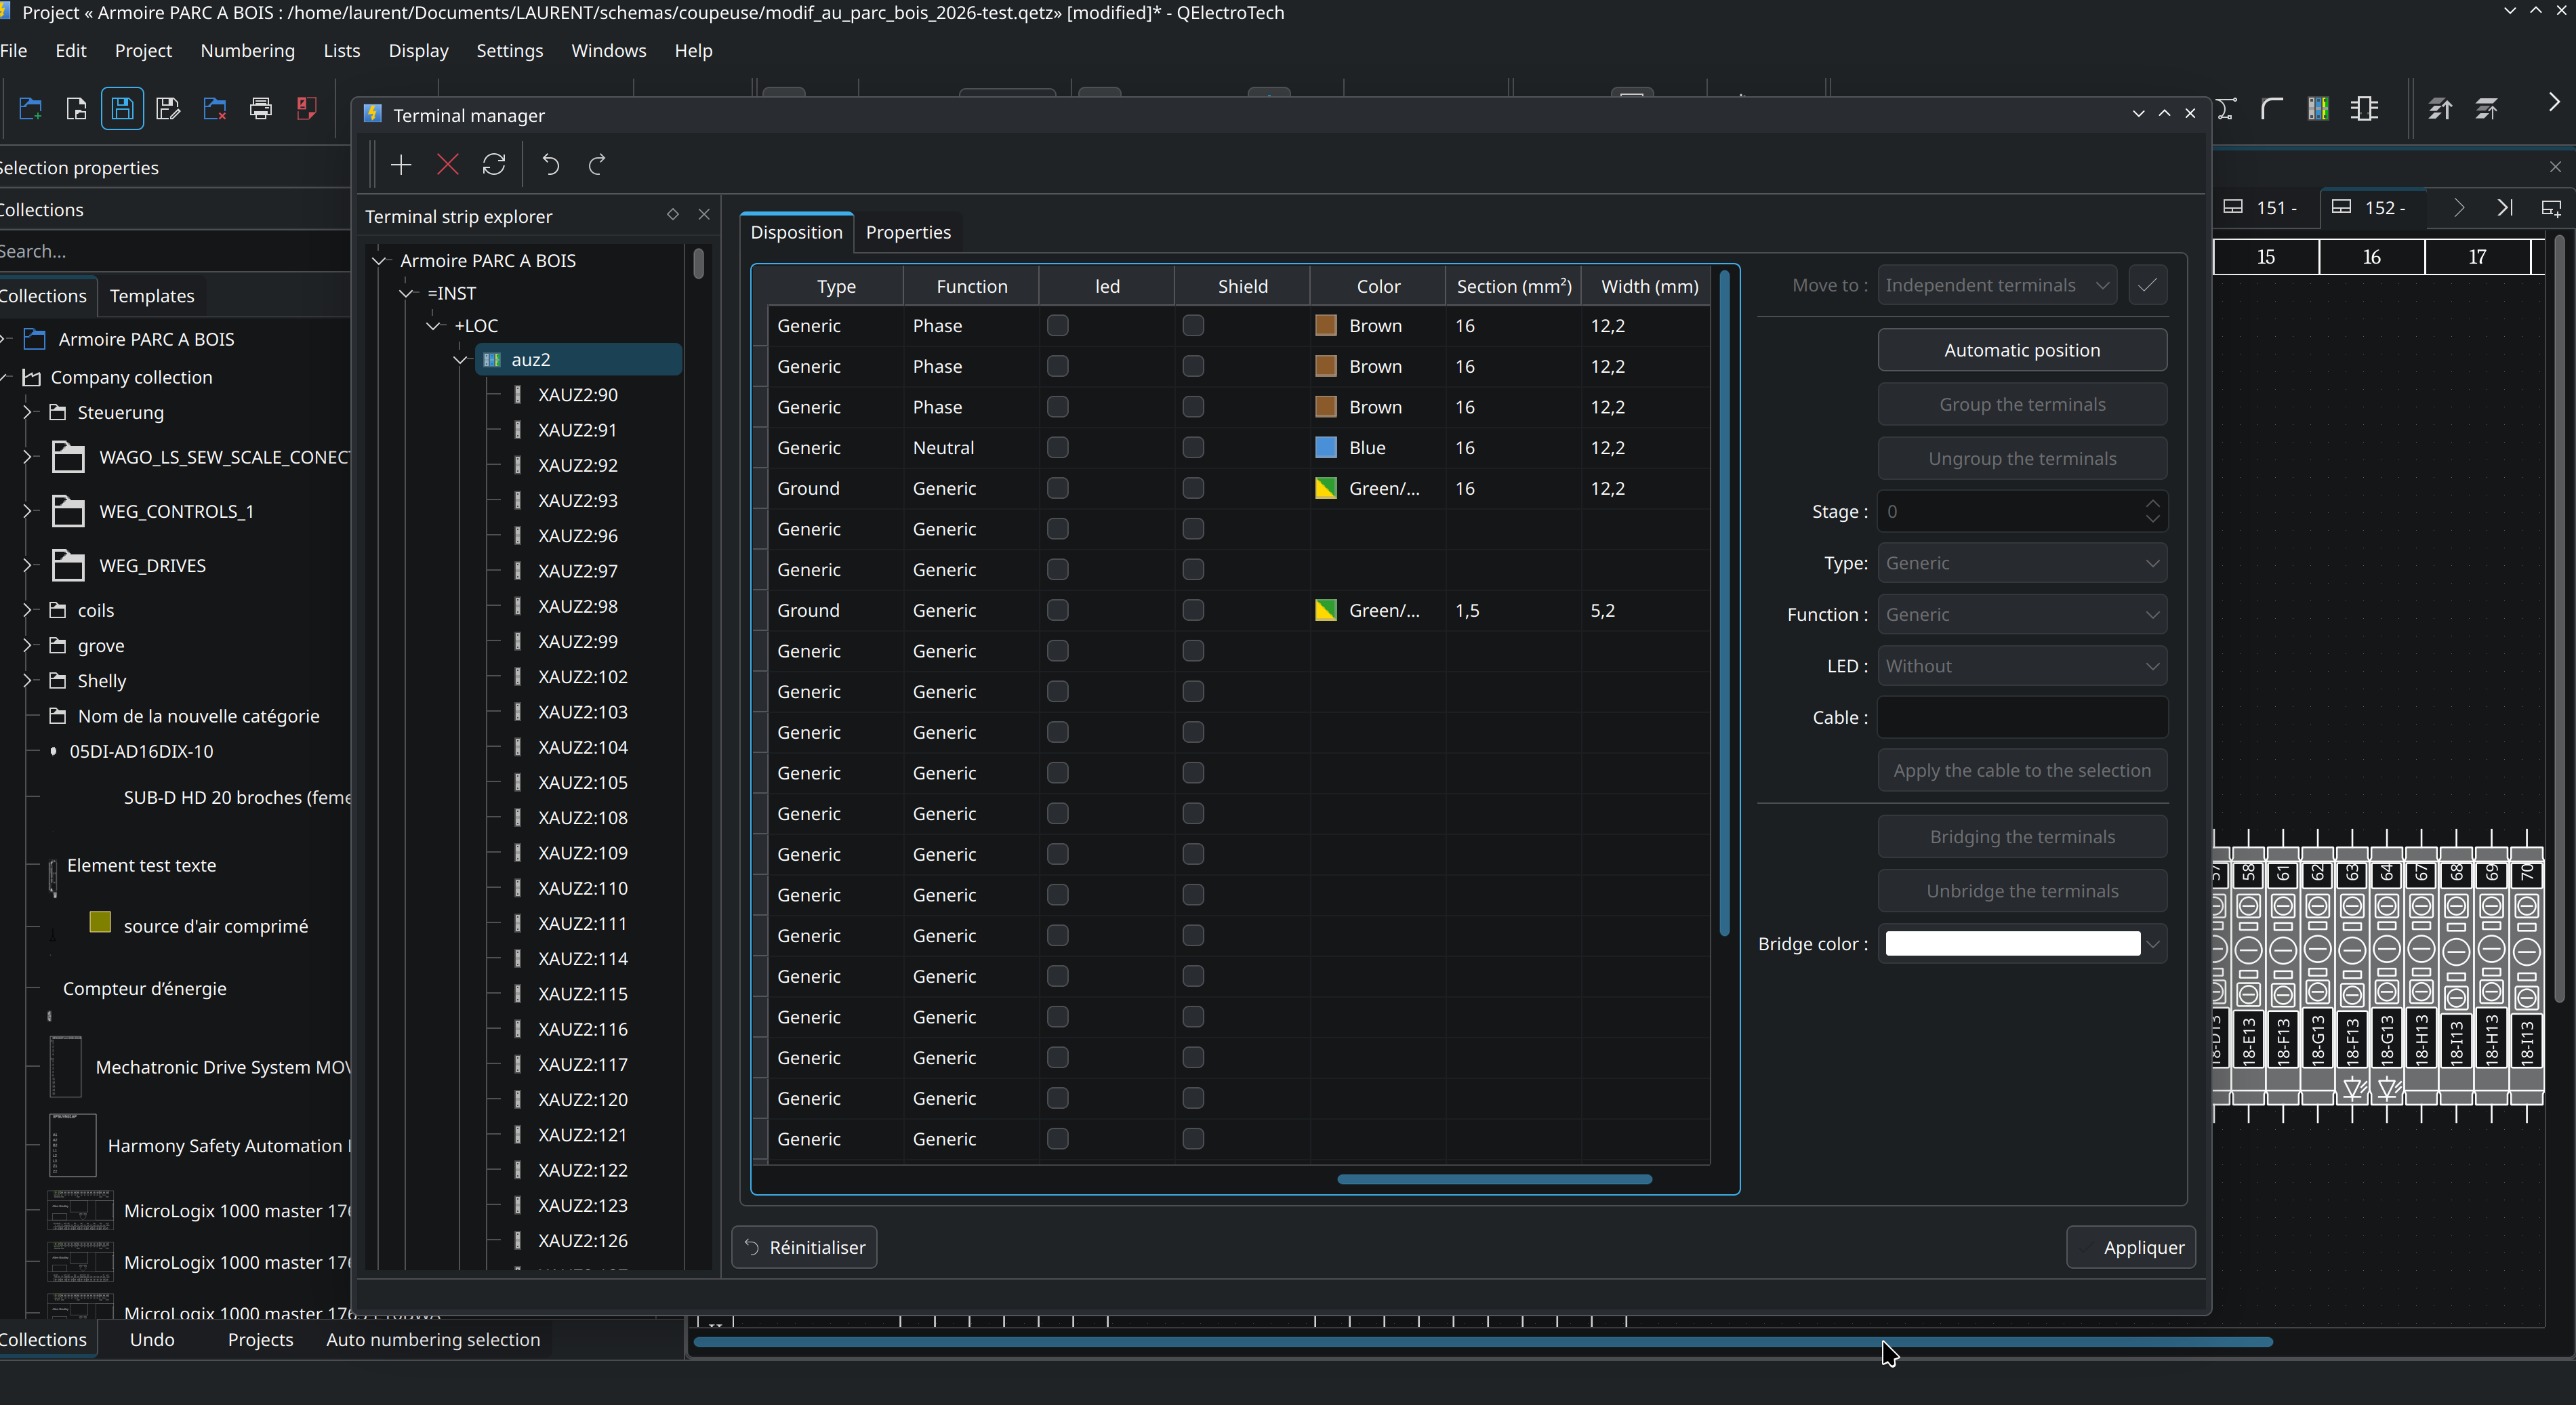The image size is (2576, 1405).
Task: Click the rounded corner arc tool icon
Action: coord(2272,108)
